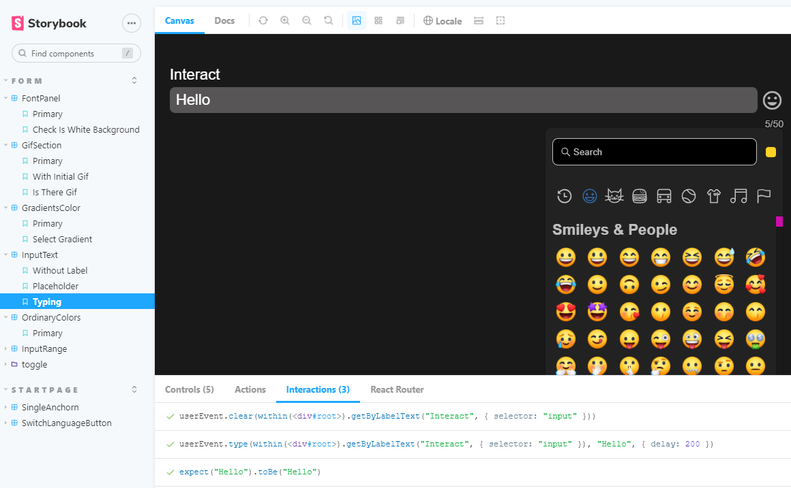The height and width of the screenshot is (488, 791).
Task: Click the emoji Search field
Action: [655, 152]
